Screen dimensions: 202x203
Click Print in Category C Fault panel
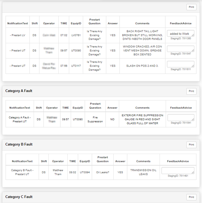(x=191, y=197)
